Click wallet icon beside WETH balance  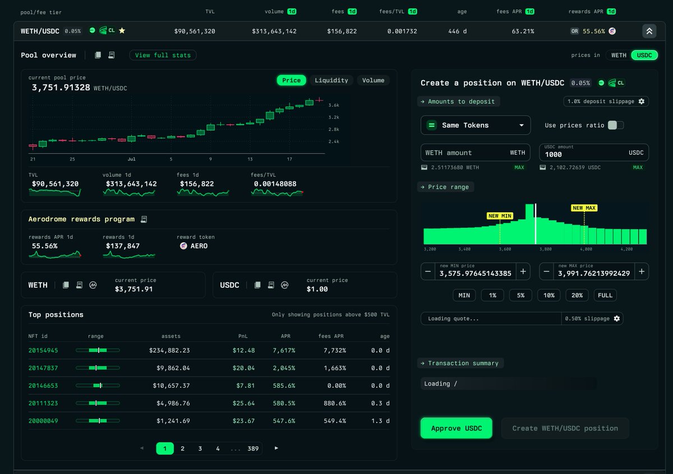coord(425,168)
